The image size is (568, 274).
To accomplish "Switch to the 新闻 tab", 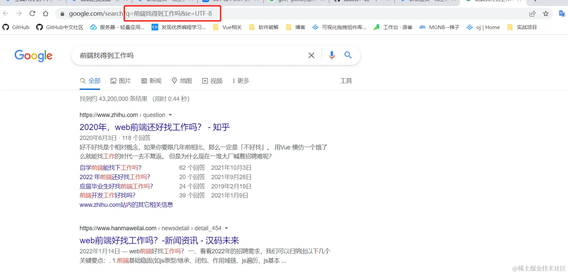I will coord(151,81).
